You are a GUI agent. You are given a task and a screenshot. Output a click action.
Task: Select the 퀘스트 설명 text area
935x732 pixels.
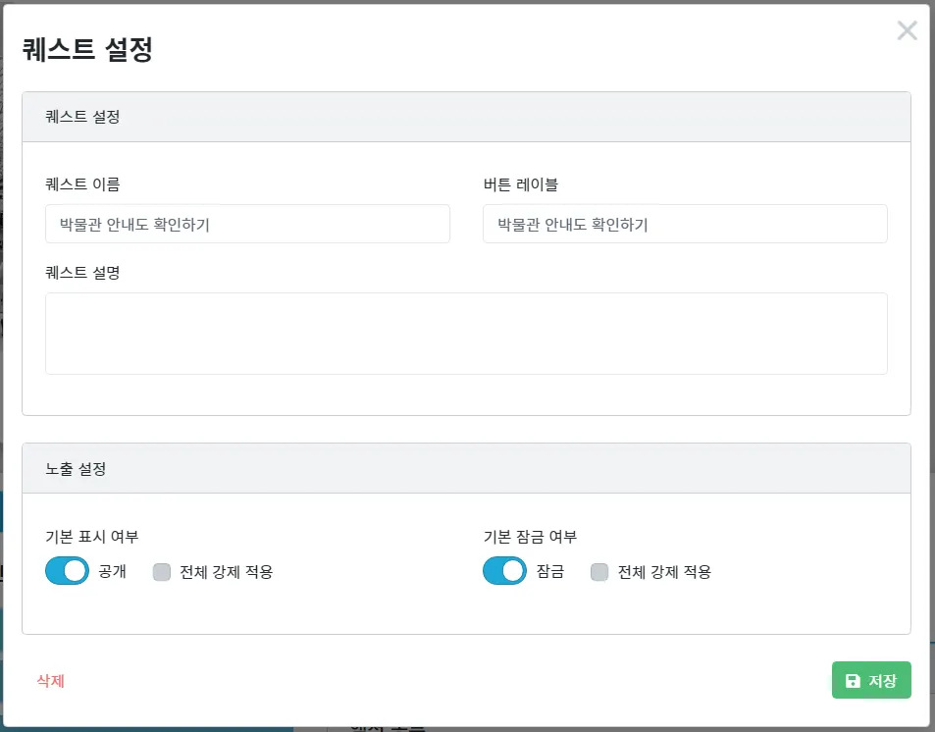(x=466, y=334)
